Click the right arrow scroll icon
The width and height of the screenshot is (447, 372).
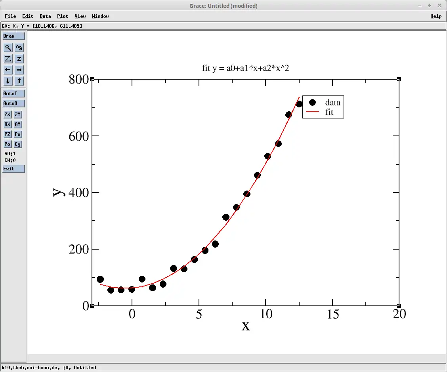[x=19, y=70]
